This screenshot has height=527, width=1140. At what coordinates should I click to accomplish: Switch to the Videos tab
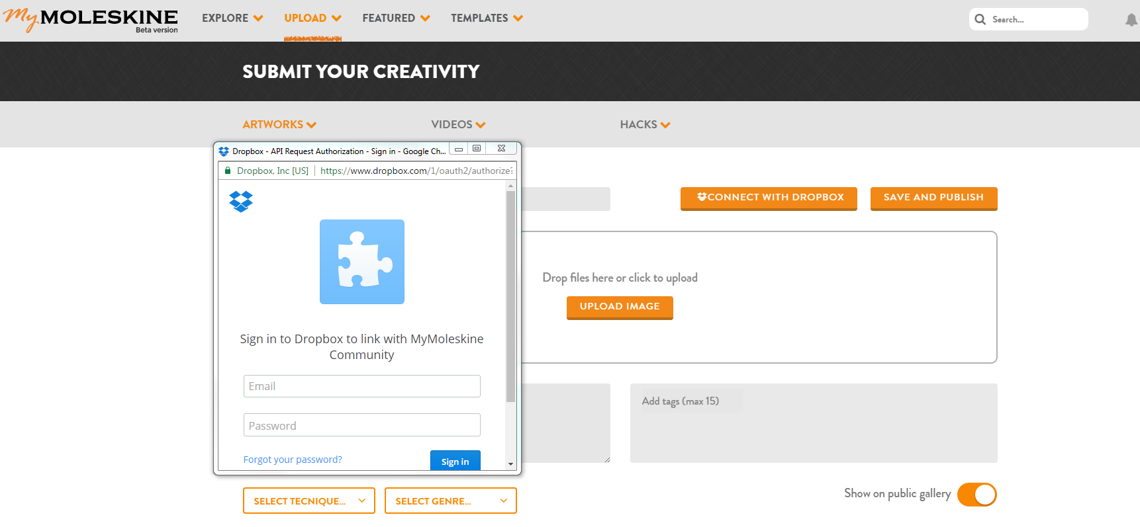click(458, 124)
